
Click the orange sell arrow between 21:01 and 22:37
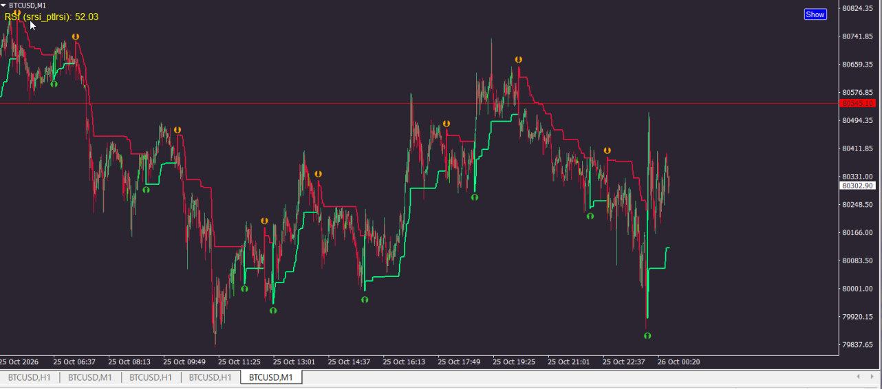pyautogui.click(x=607, y=151)
